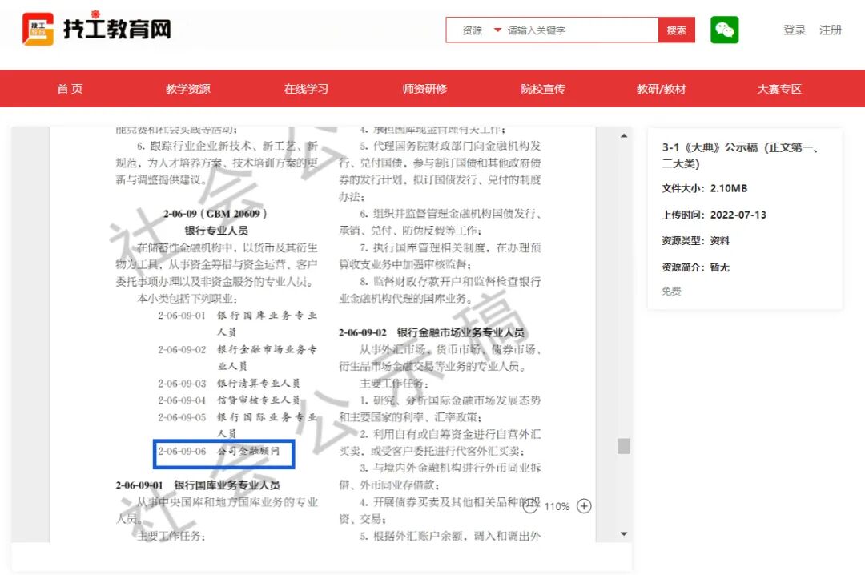Zoom out with the minus icon
This screenshot has width=865, height=575.
pyautogui.click(x=530, y=506)
